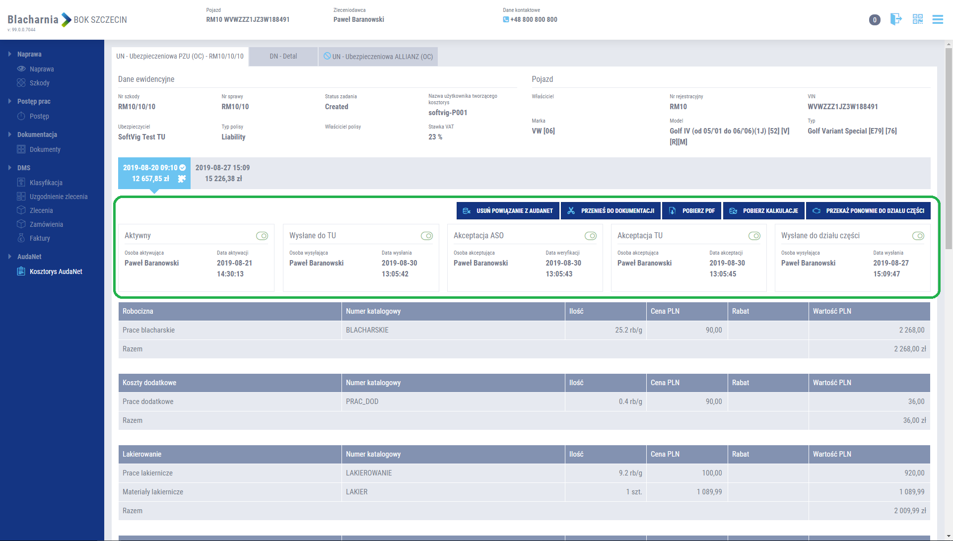Click the puzzle icon on the 12 657,85 zł estimate
This screenshot has width=953, height=541.
coord(182,179)
